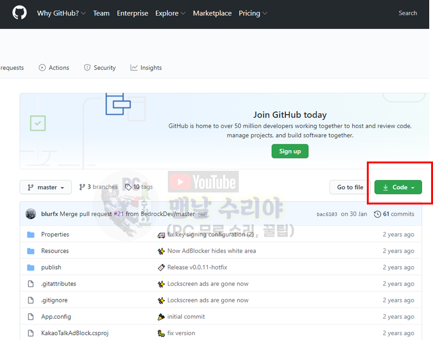The image size is (433, 340).
Task: View the 3 branches link
Action: pyautogui.click(x=98, y=187)
